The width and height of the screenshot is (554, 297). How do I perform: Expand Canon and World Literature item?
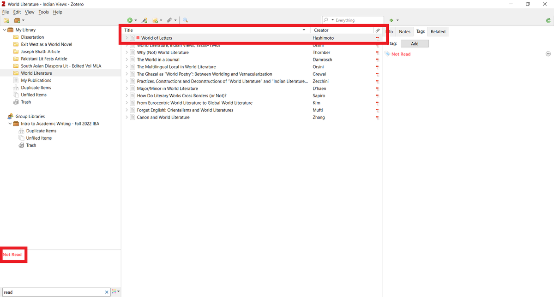pyautogui.click(x=126, y=117)
